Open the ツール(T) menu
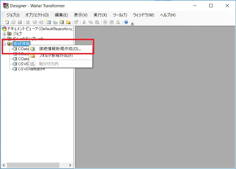Viewport: 236px width, 169px height. point(120,15)
